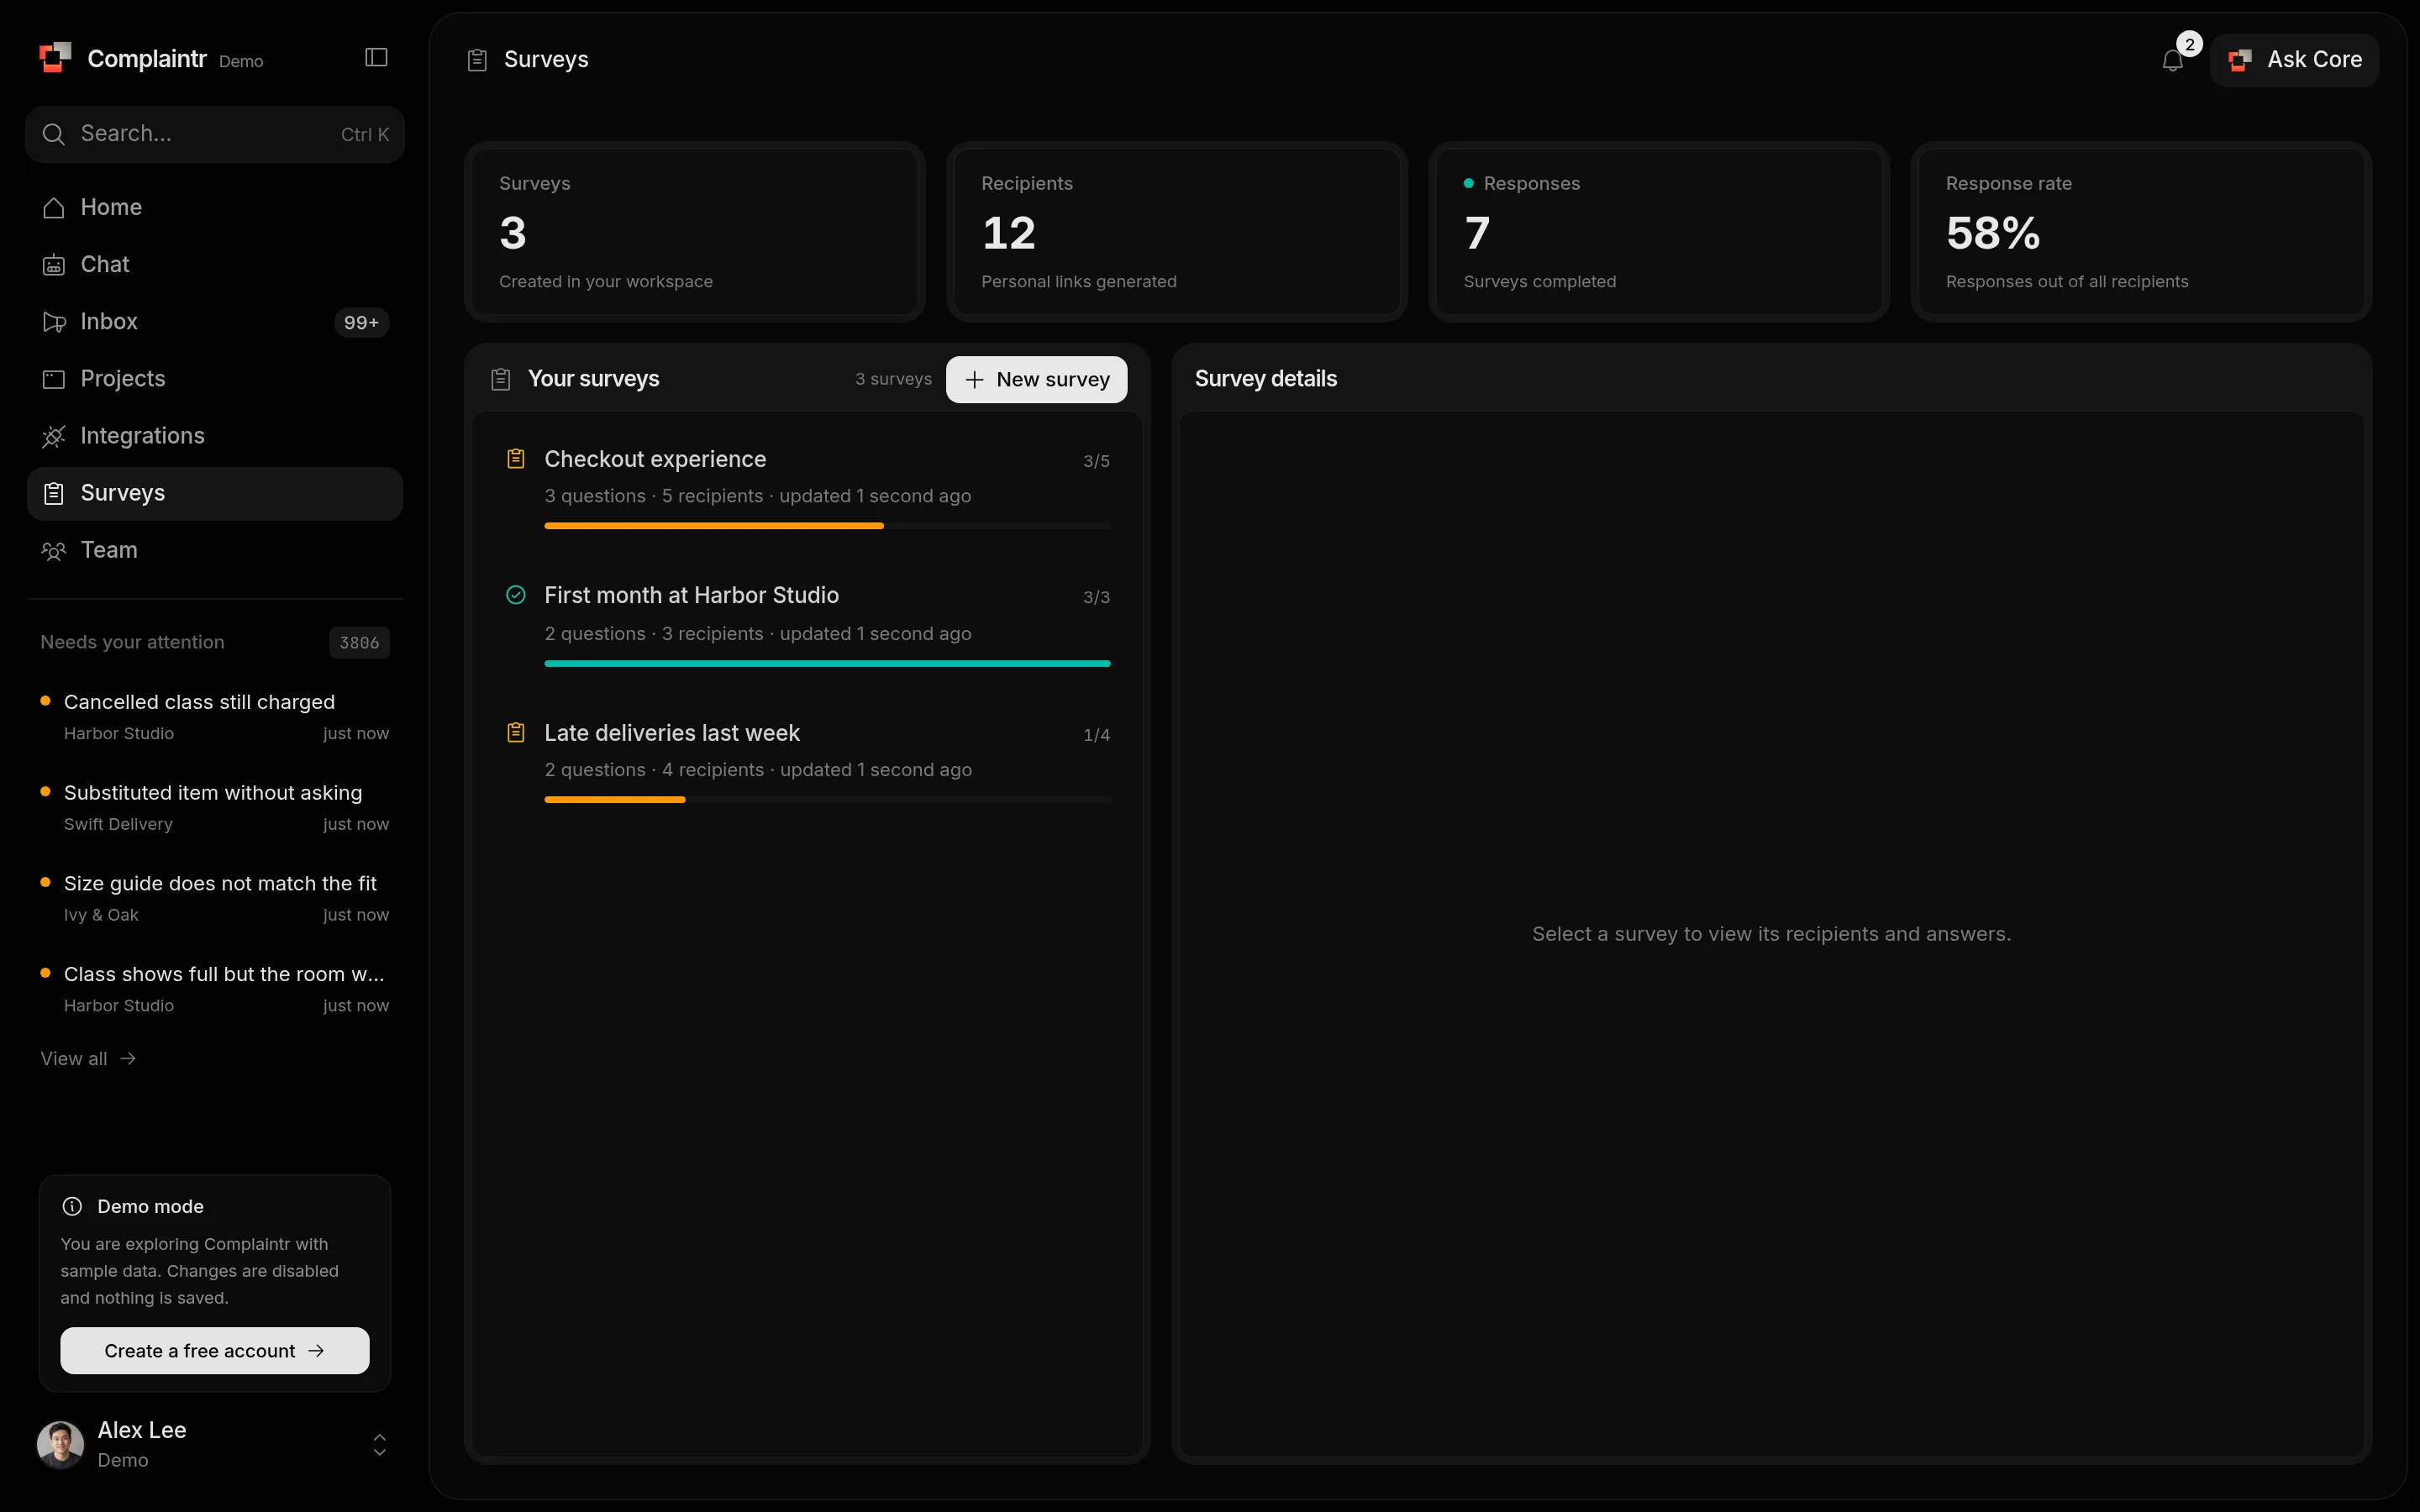
Task: Click the green check icon for First month survey
Action: pos(516,595)
